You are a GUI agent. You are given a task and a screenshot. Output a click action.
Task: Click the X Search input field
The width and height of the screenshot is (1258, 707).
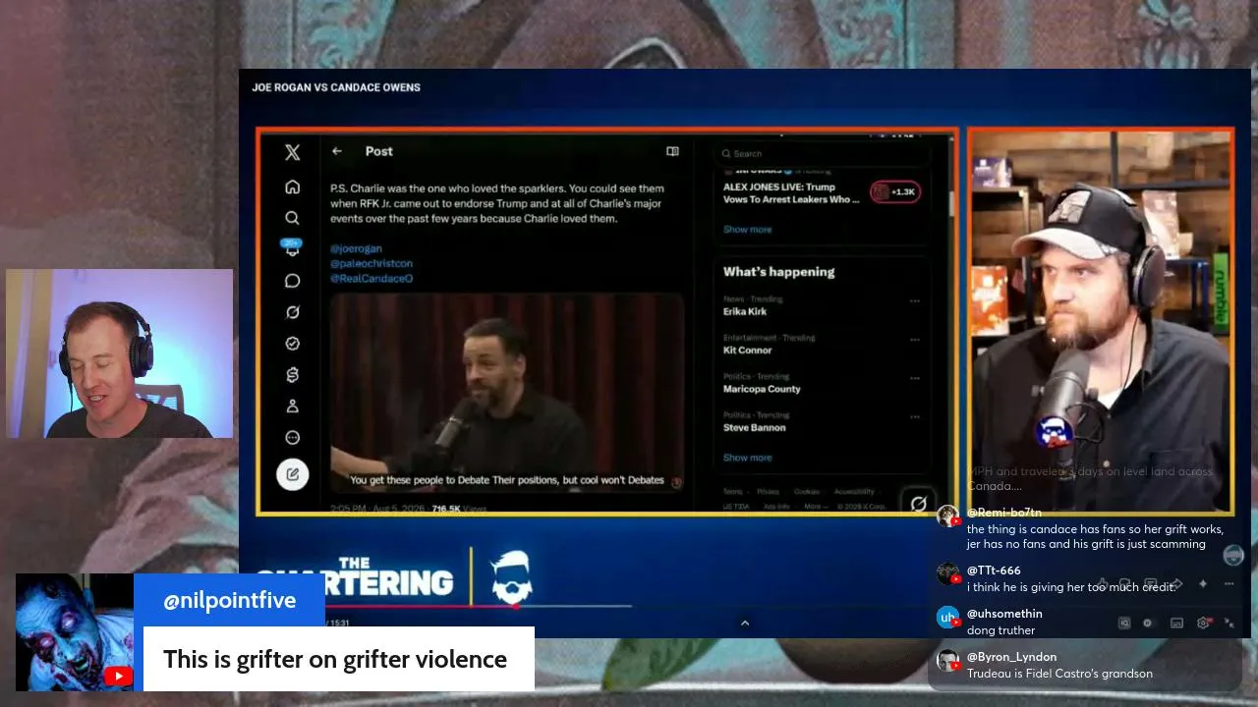(822, 153)
